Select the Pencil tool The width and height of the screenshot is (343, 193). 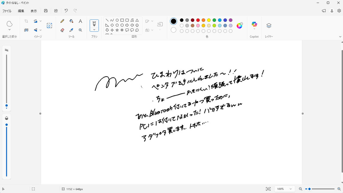(x=62, y=21)
